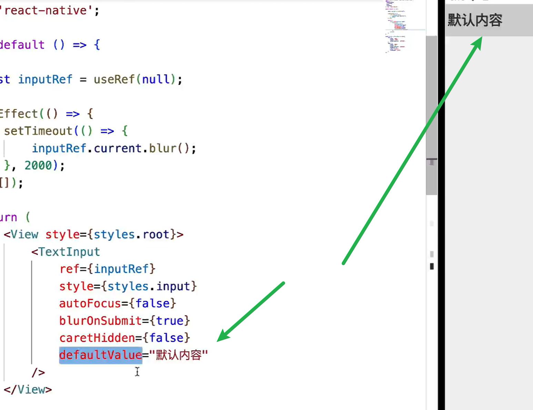Click the text input showing 默认内容
Image resolution: width=533 pixels, height=410 pixels.
pyautogui.click(x=489, y=20)
